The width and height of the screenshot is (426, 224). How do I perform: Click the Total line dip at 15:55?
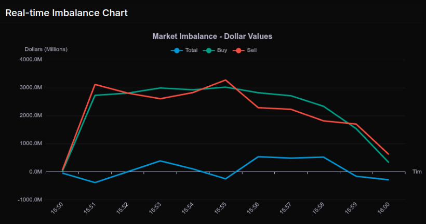[225, 179]
